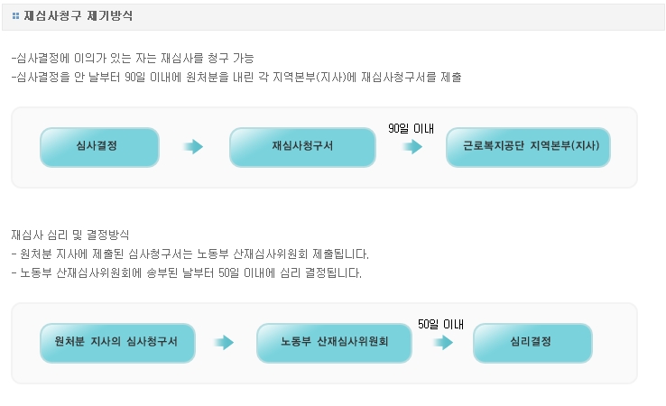Click the sentence starting 원처분 지사에 제출된

[x=190, y=254]
